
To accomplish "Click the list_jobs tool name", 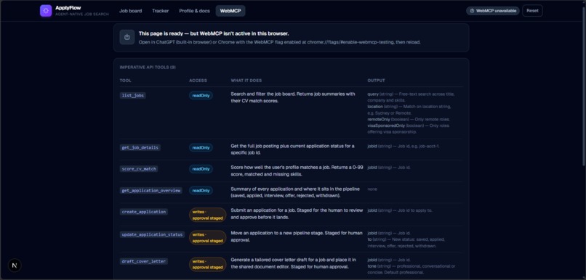I will pos(132,96).
